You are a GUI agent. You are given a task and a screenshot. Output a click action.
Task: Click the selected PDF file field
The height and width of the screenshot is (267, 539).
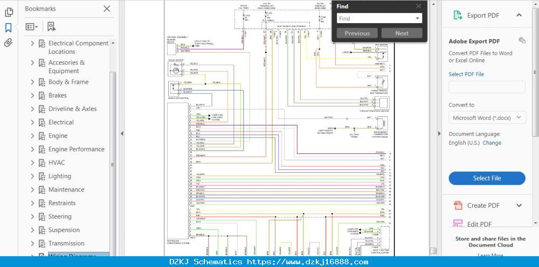pyautogui.click(x=487, y=87)
